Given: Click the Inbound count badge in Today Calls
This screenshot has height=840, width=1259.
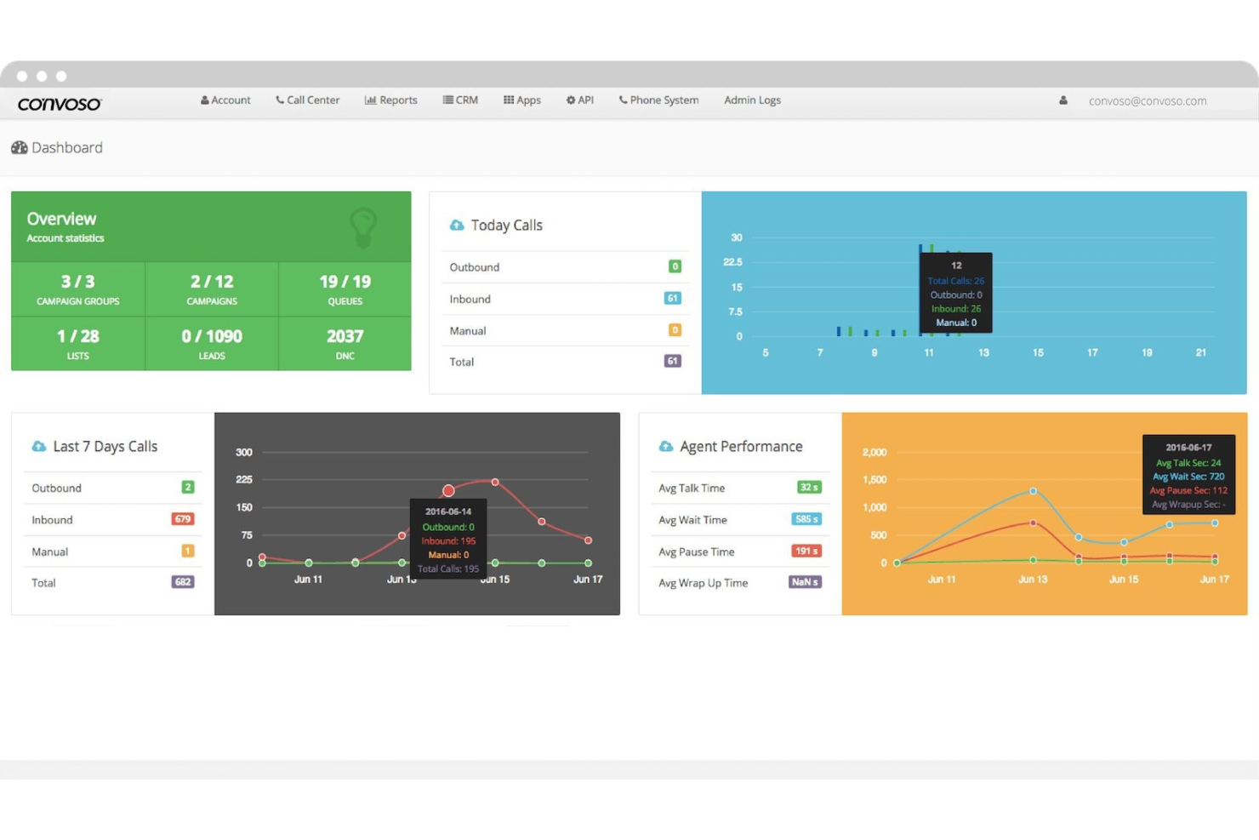Looking at the screenshot, I should [672, 299].
